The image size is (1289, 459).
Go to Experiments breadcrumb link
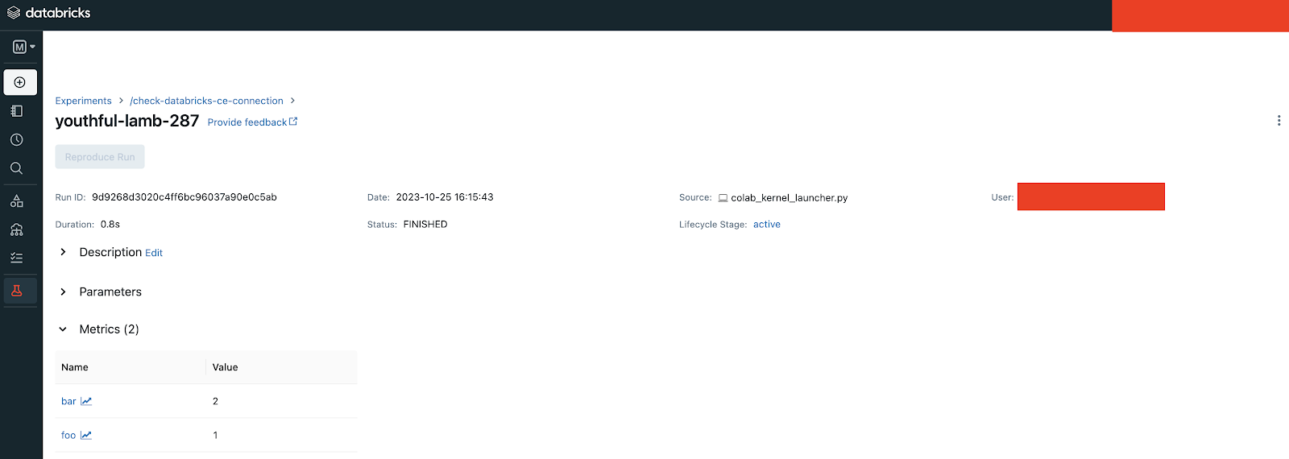[83, 101]
